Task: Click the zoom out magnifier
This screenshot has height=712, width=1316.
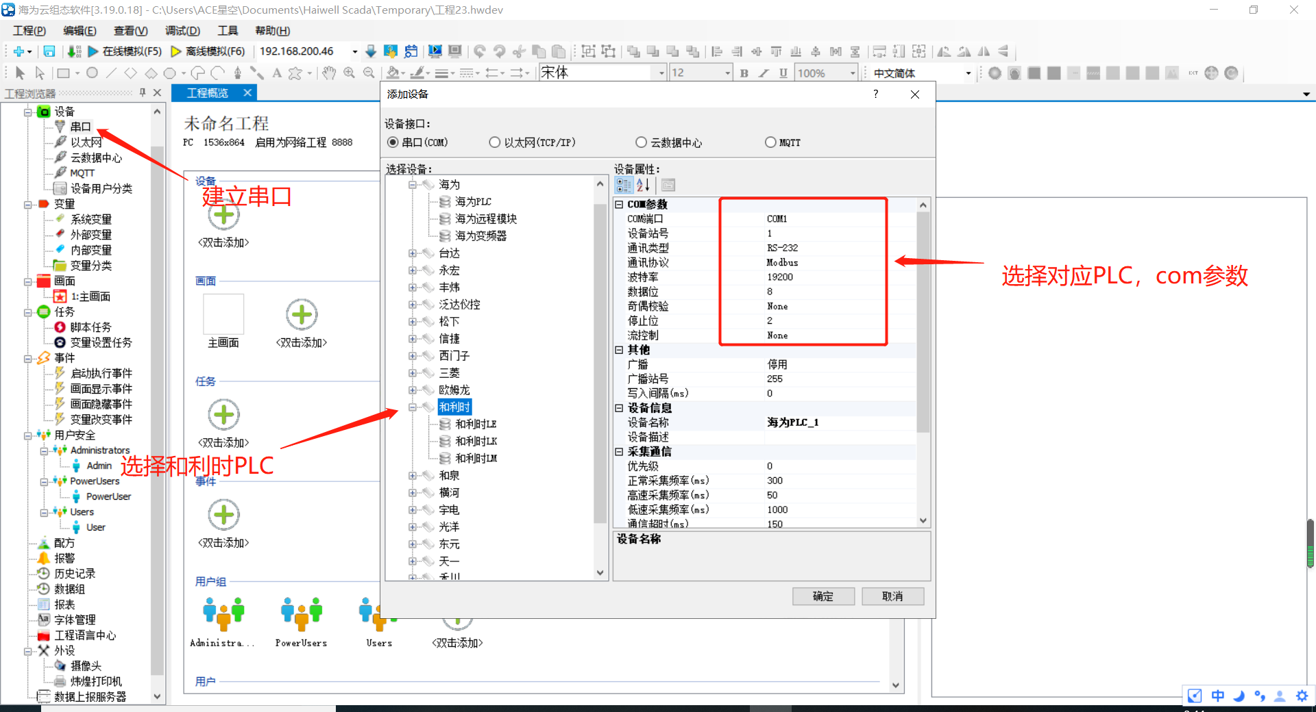Action: coord(369,73)
